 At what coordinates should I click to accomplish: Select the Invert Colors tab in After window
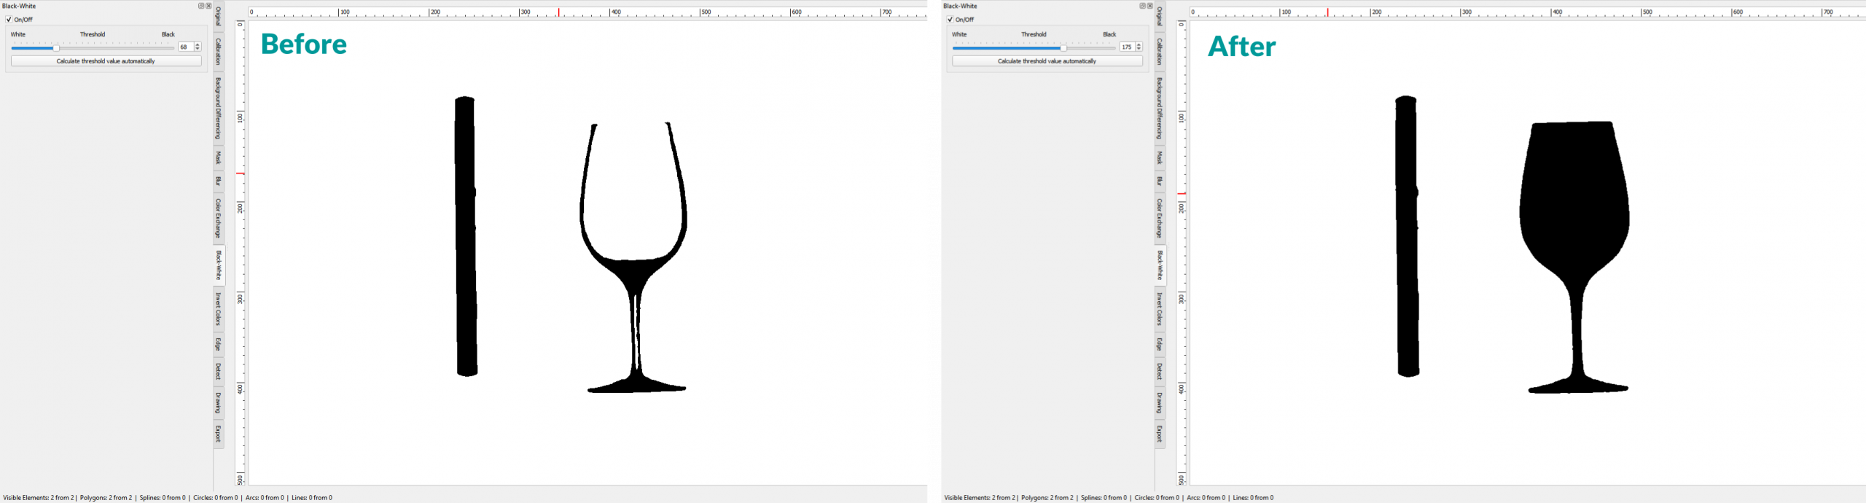[x=1160, y=309]
